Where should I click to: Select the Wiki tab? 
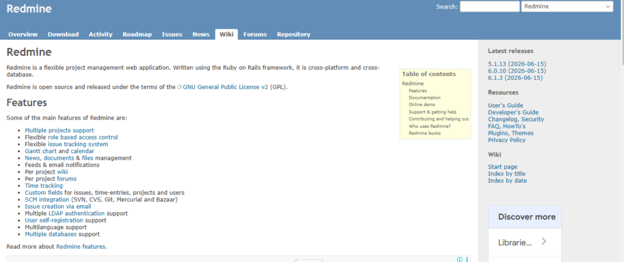coord(227,34)
